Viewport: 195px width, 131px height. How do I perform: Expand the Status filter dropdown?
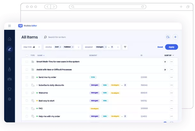78,47
